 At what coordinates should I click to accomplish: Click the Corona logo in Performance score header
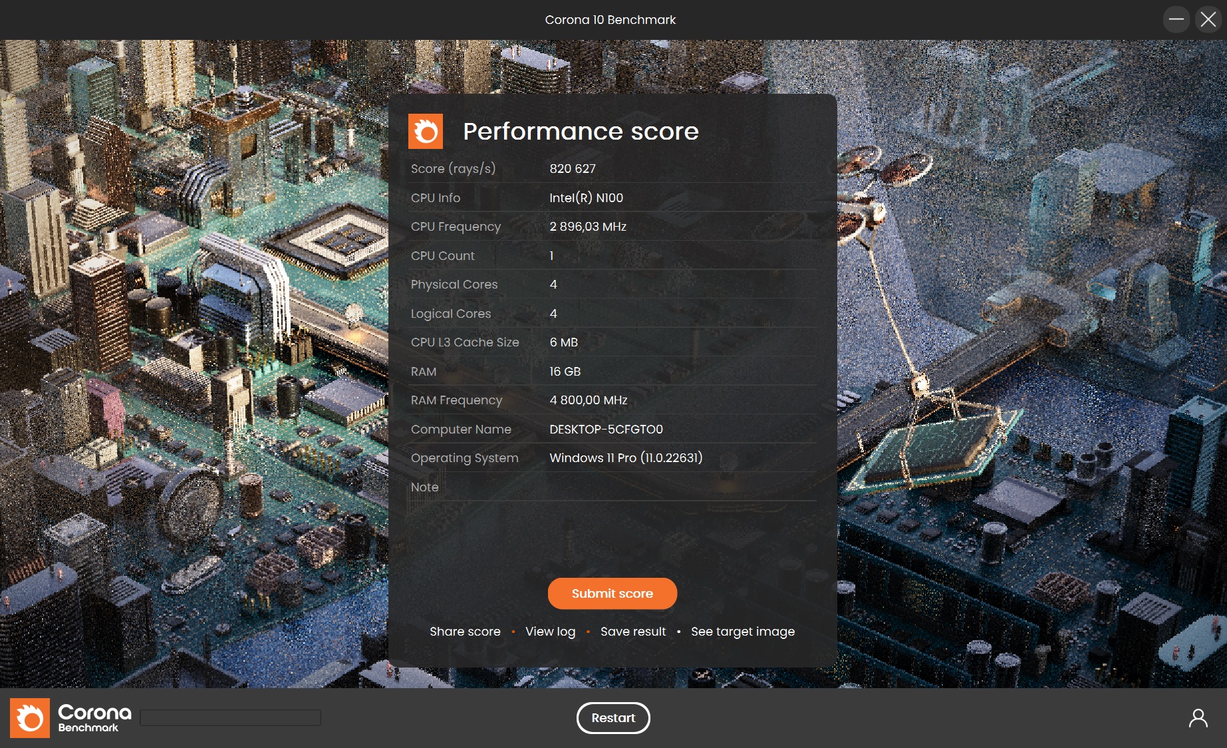tap(426, 131)
